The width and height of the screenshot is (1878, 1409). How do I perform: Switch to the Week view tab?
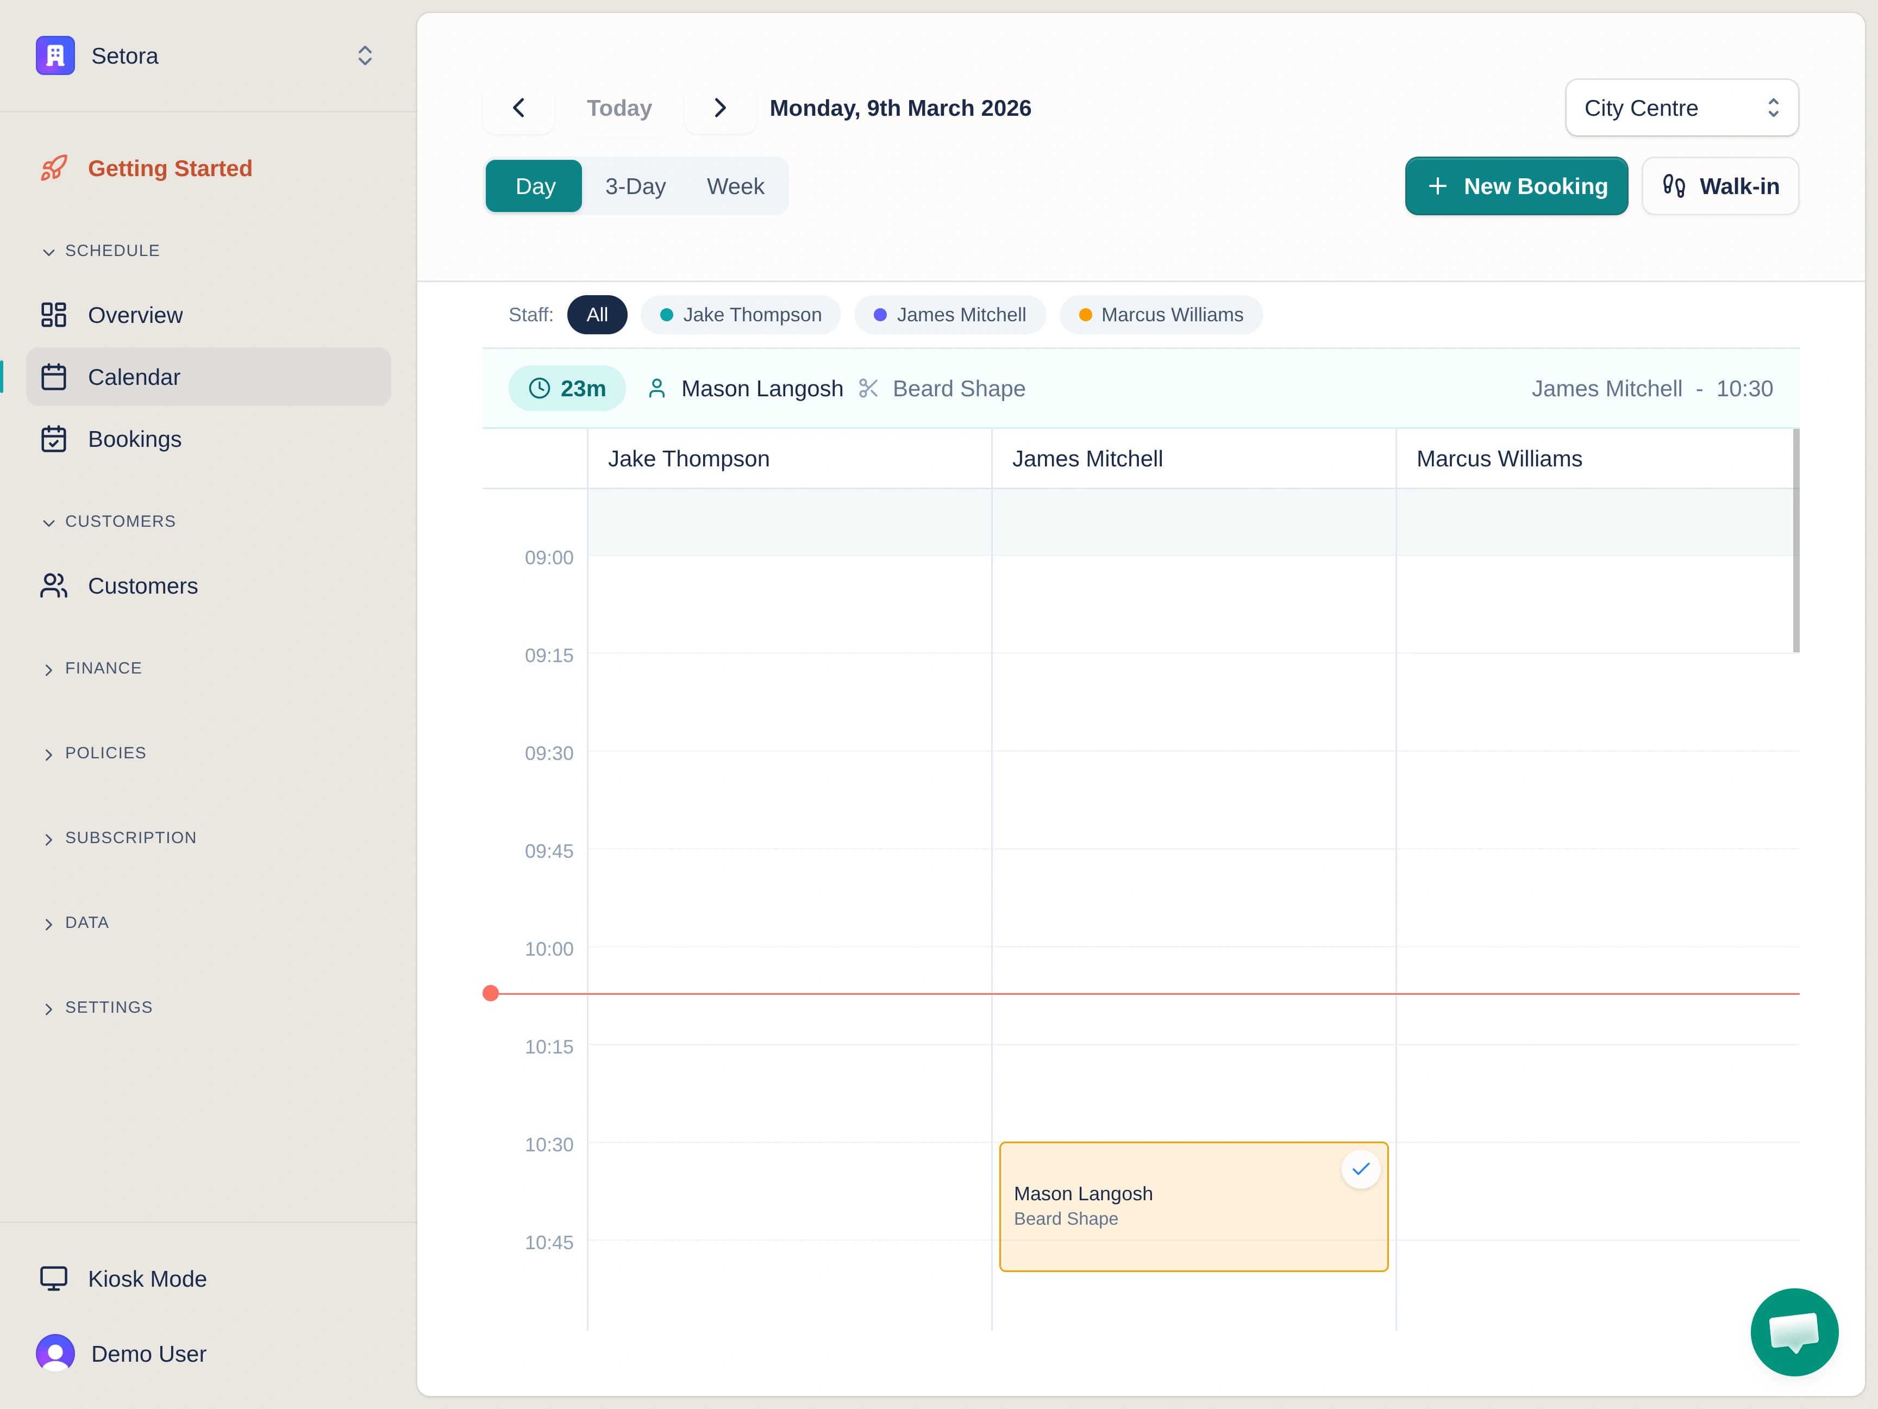(734, 186)
